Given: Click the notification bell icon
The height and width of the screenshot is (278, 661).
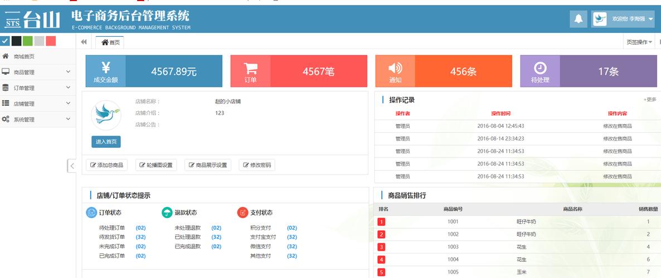Looking at the screenshot, I should (x=579, y=19).
